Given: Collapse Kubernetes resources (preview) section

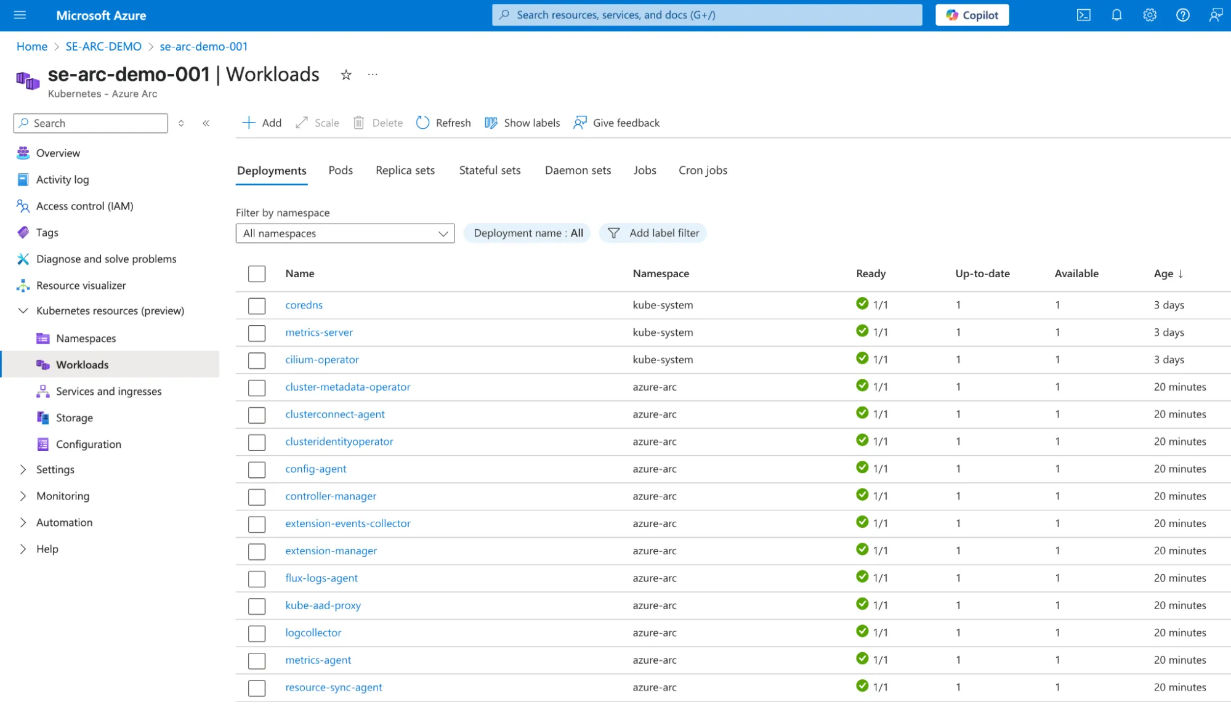Looking at the screenshot, I should point(23,310).
